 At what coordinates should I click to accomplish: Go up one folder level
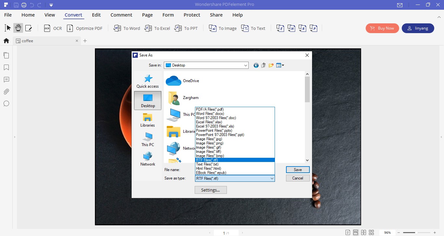pyautogui.click(x=263, y=65)
